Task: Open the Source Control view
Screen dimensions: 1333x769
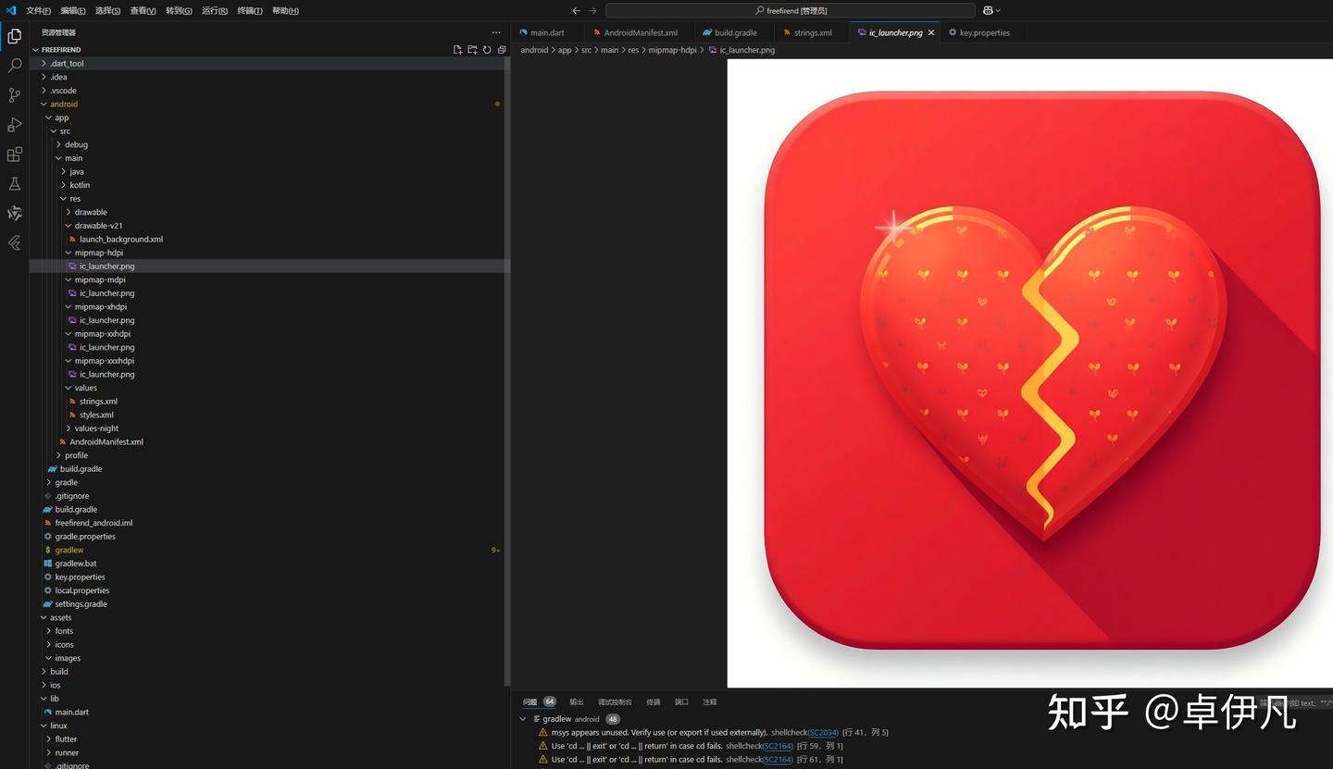Action: pos(15,95)
